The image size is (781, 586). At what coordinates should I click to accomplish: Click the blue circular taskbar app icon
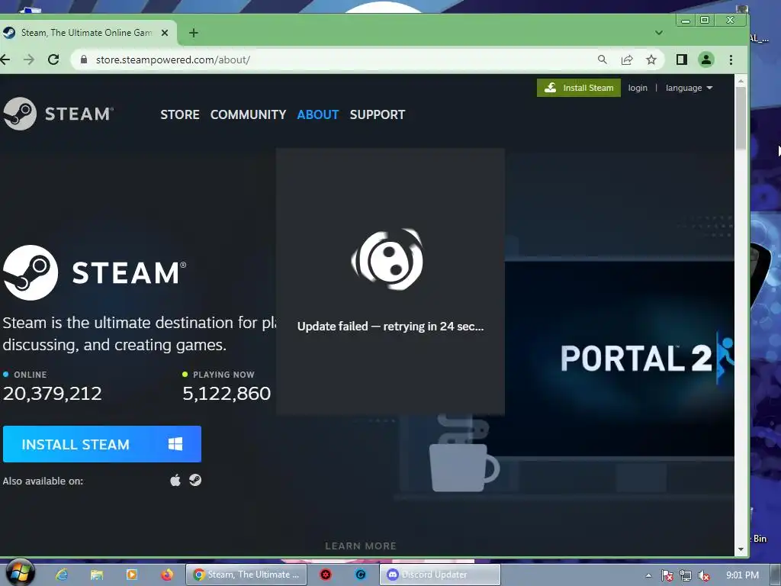pos(361,575)
